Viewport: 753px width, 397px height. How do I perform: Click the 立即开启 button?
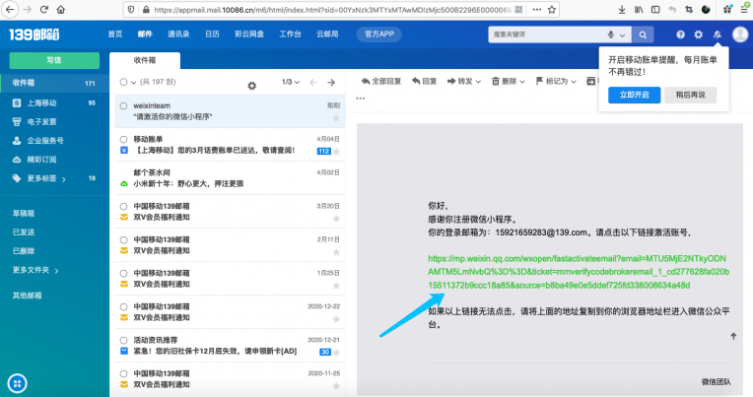click(x=634, y=95)
